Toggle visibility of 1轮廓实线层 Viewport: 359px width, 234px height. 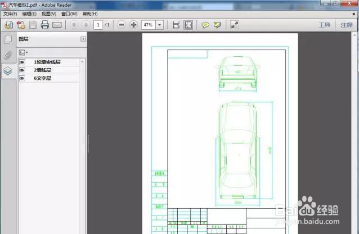click(22, 62)
